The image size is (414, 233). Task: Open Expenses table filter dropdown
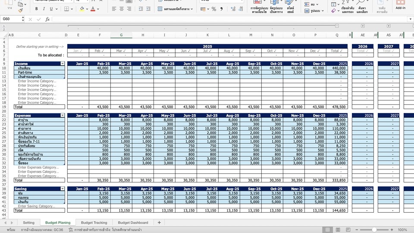pos(62,116)
